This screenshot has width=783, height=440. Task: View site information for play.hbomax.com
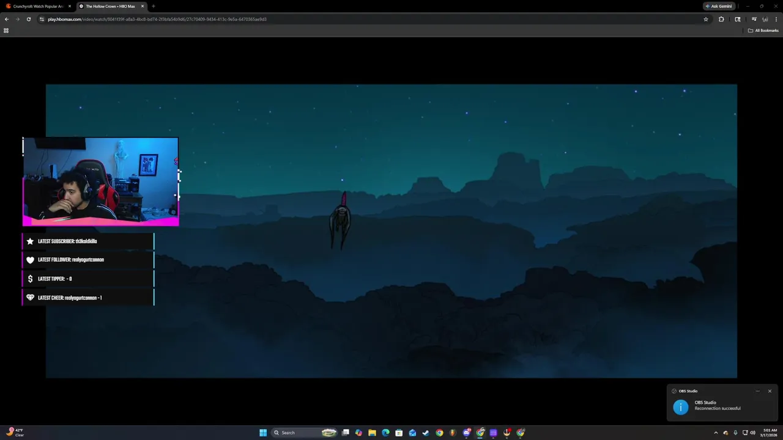click(x=42, y=19)
